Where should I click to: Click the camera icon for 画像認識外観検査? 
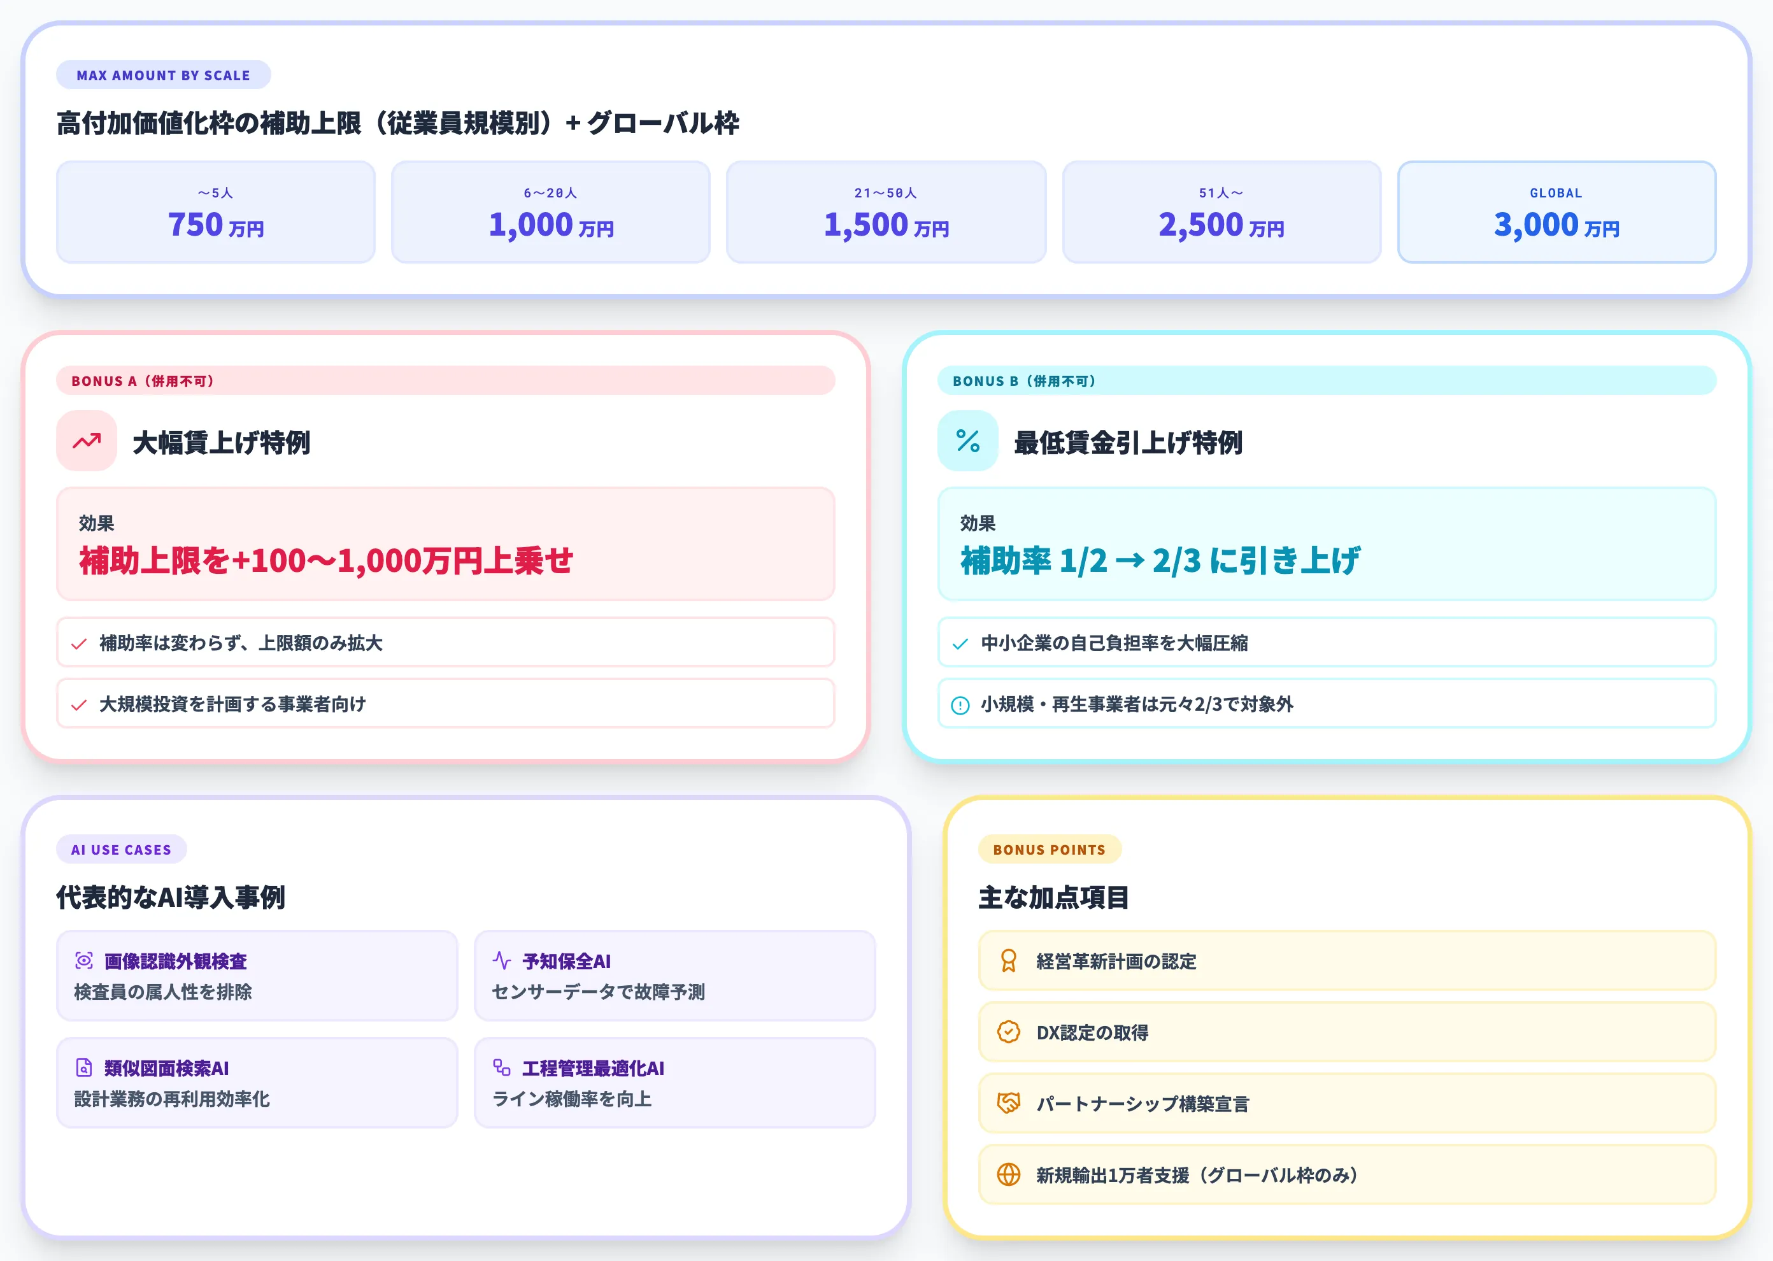[x=83, y=961]
